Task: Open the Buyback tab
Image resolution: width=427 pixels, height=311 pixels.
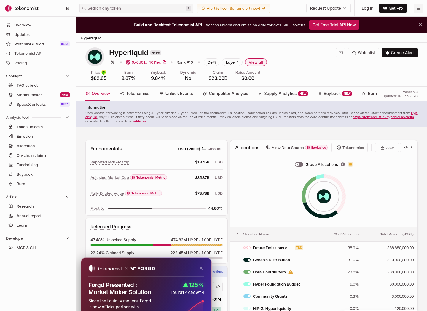Action: click(x=335, y=94)
